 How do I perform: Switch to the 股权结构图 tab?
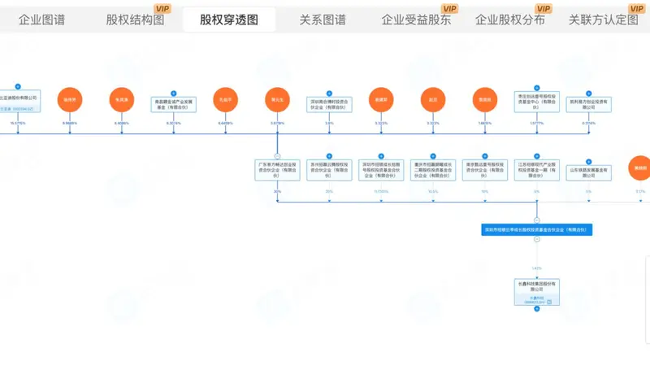coord(135,20)
